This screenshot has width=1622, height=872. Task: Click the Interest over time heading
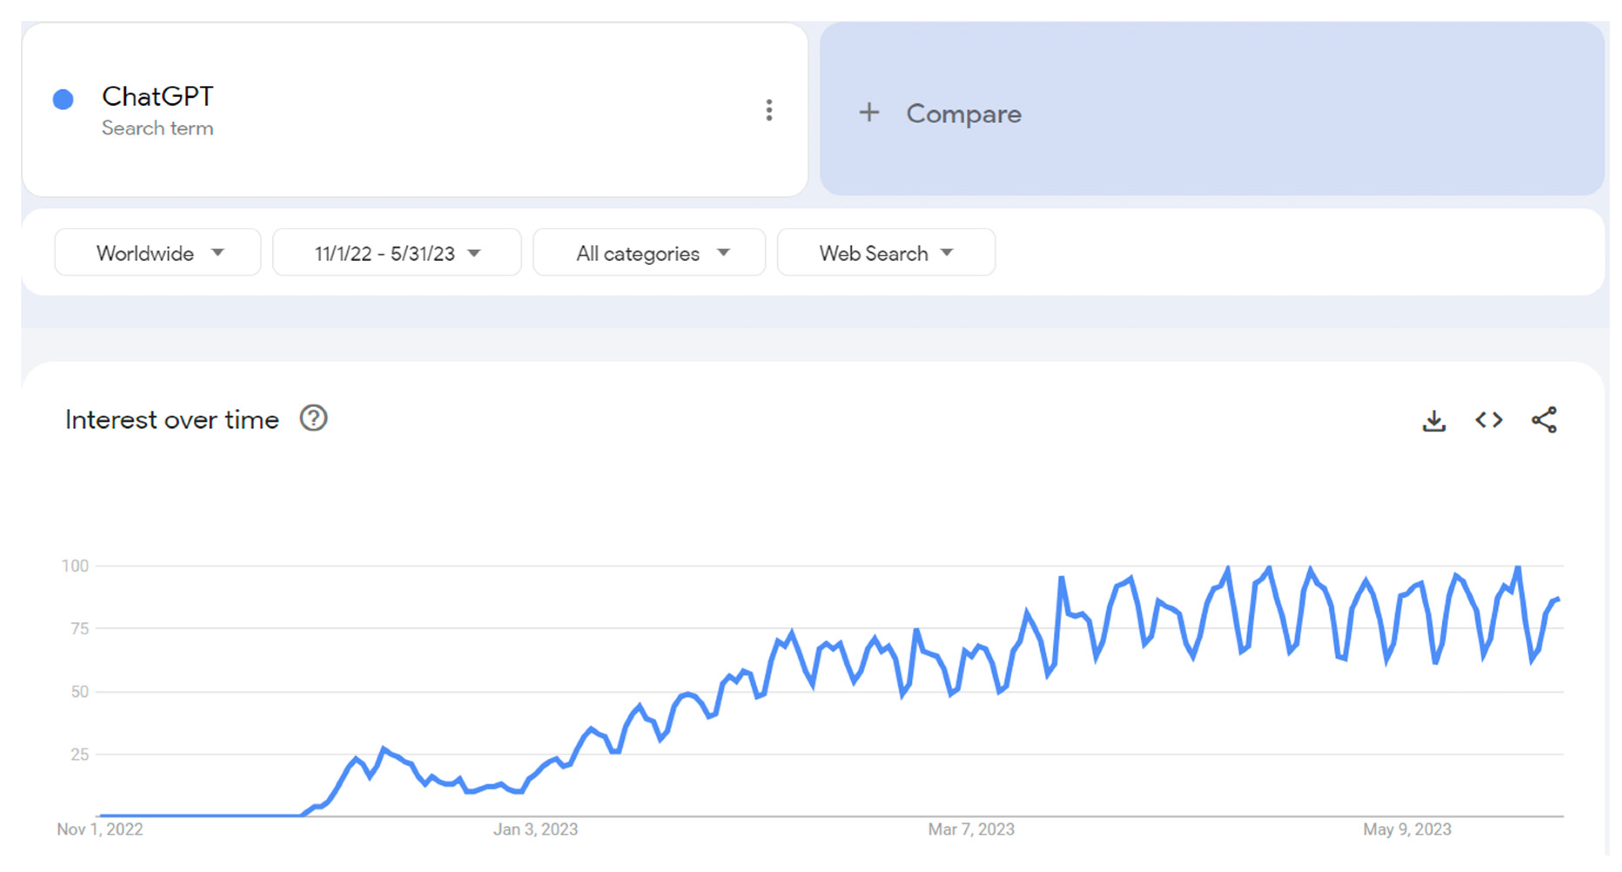[172, 420]
